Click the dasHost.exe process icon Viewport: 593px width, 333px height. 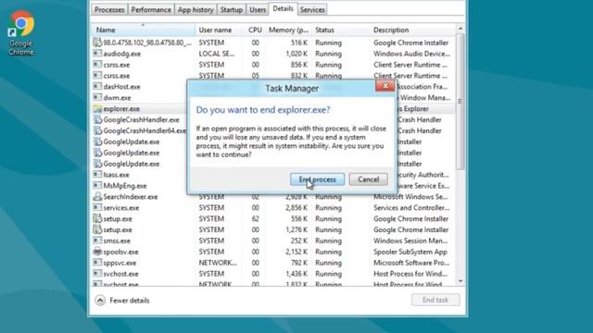97,86
